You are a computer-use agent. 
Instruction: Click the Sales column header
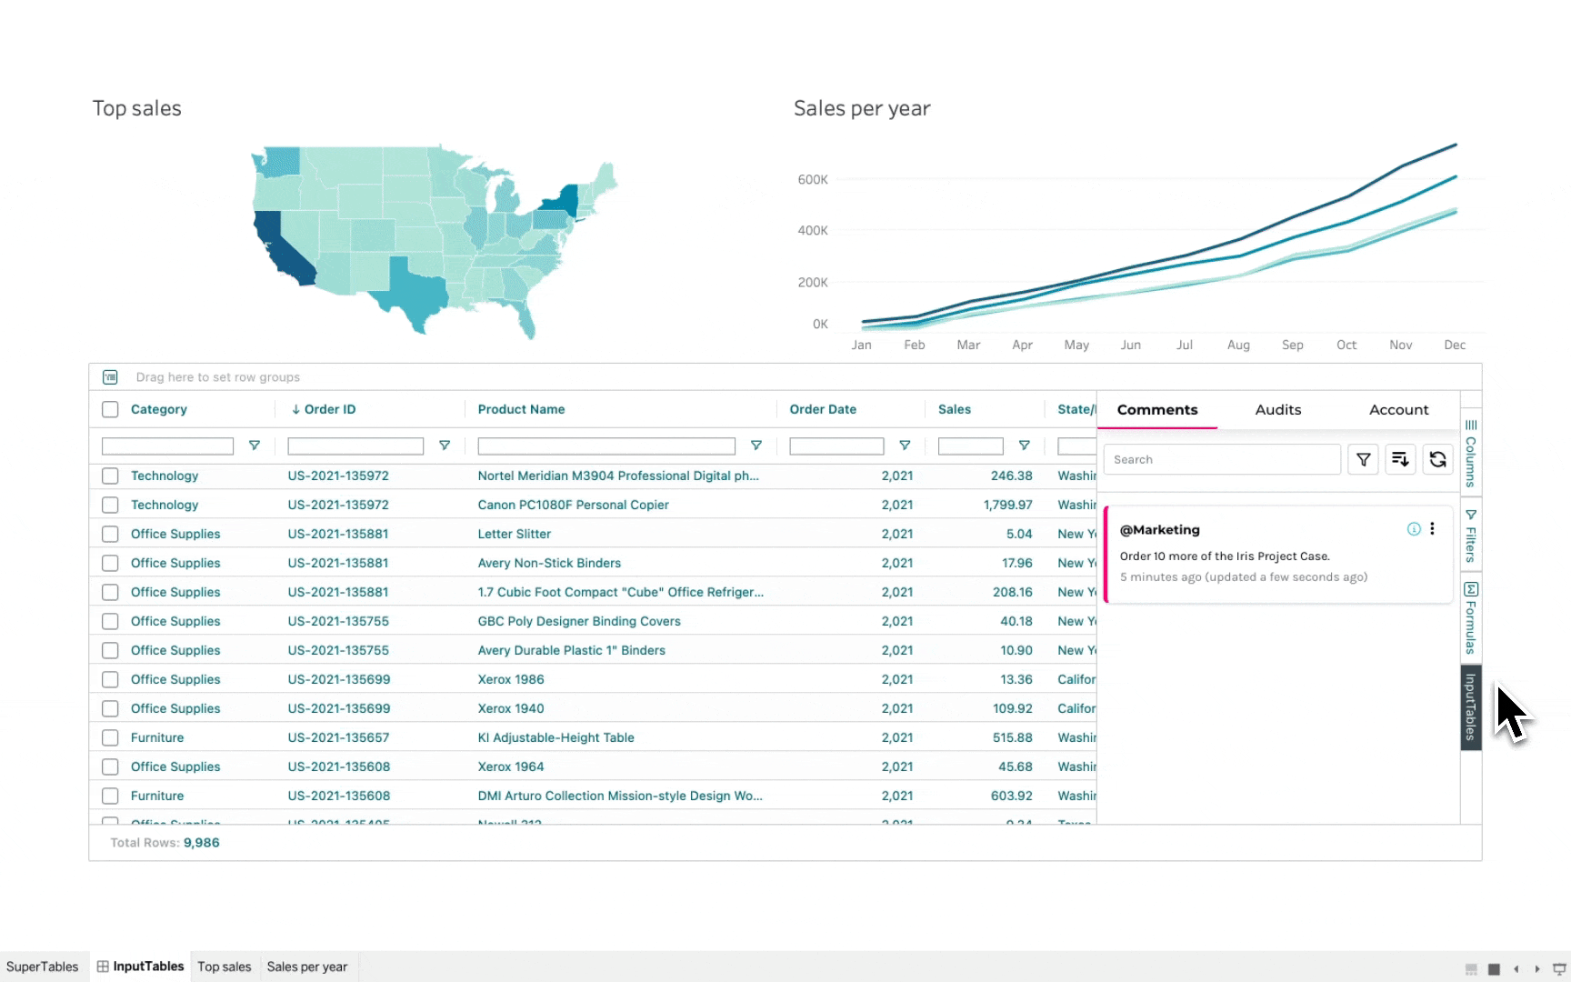(x=954, y=409)
